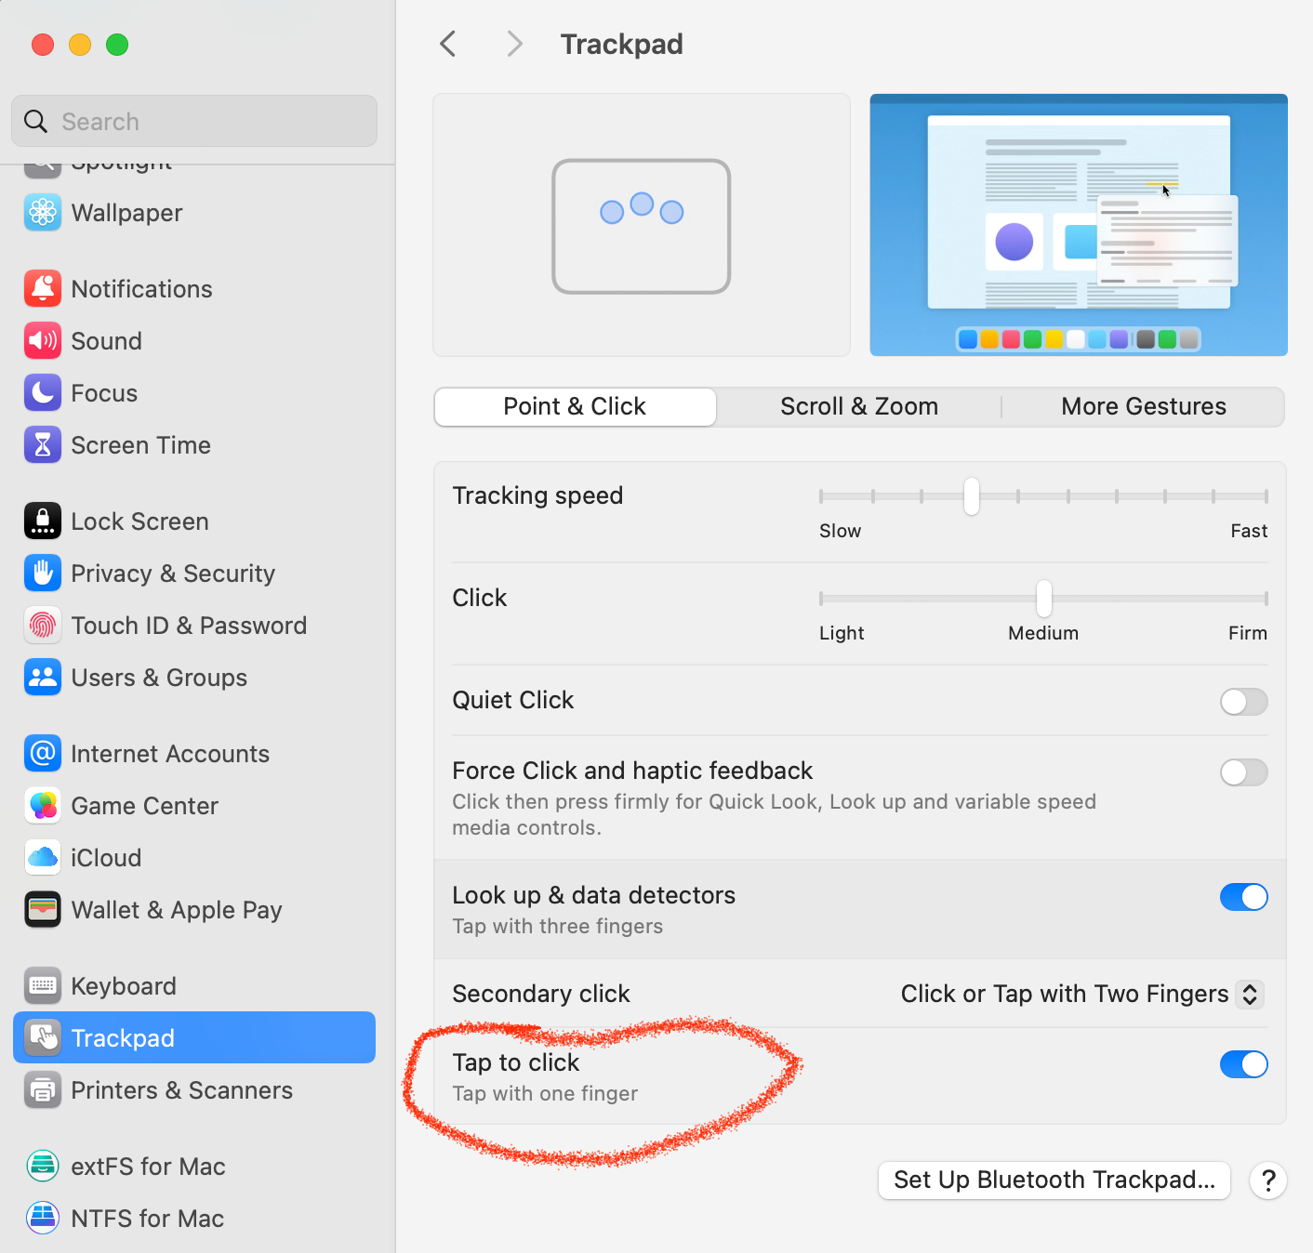Click the 'Tap with one finger' text
This screenshot has width=1313, height=1253.
[545, 1093]
